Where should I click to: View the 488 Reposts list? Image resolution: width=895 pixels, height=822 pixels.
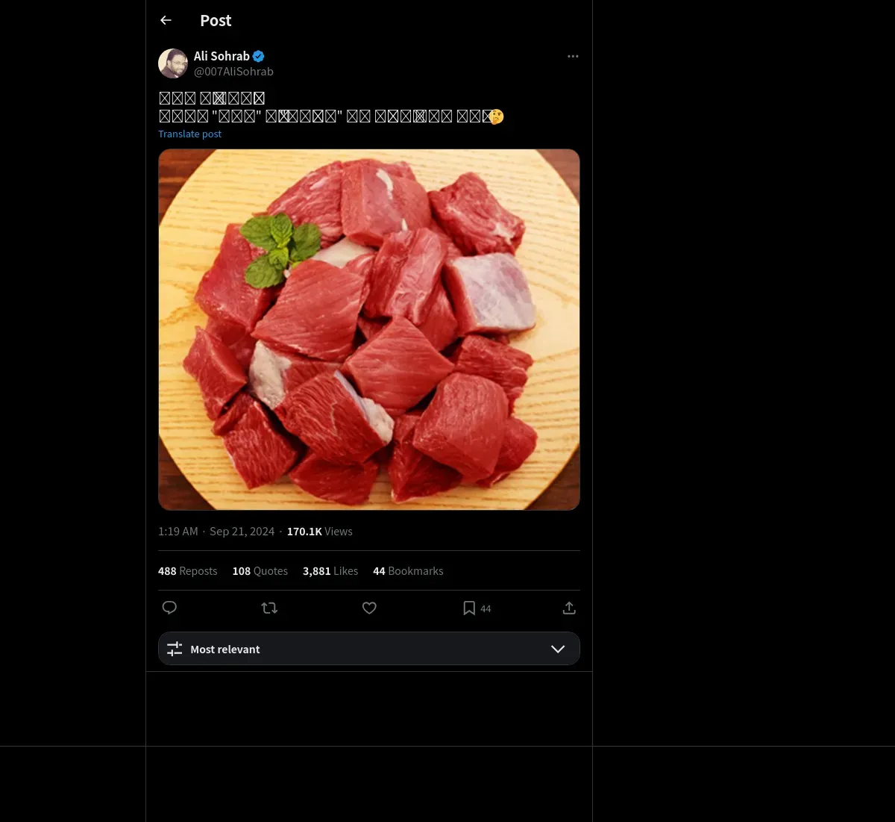[187, 571]
